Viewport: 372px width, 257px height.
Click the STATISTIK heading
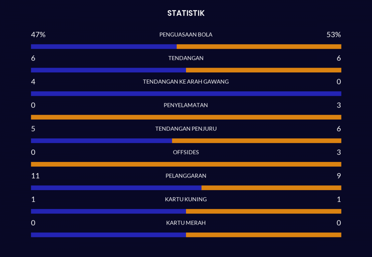pos(186,13)
